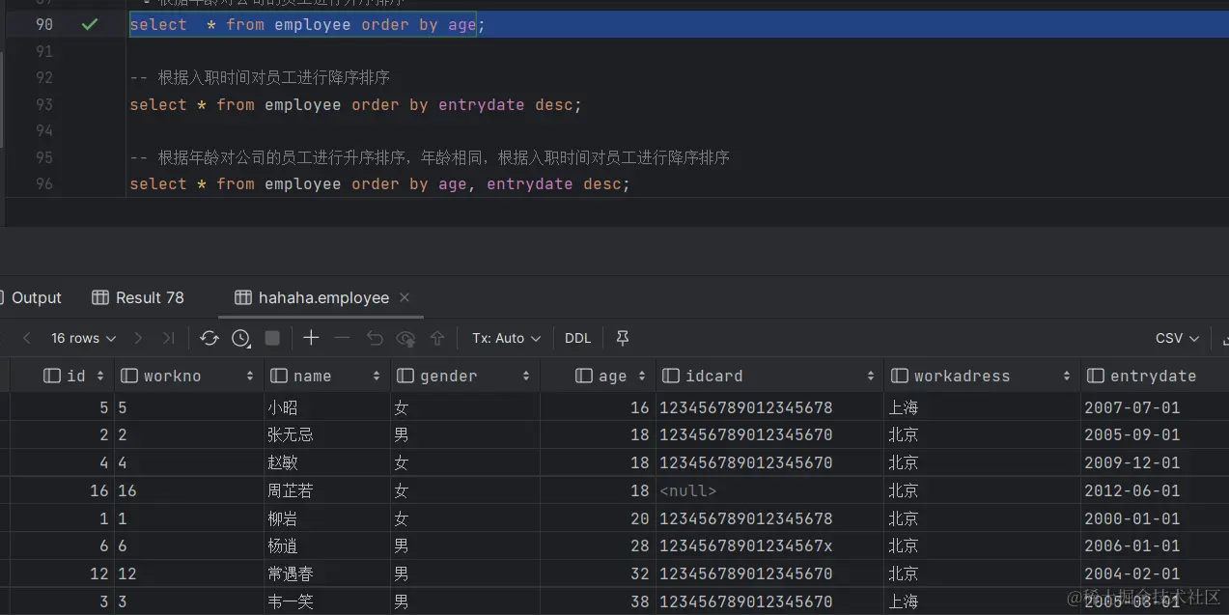This screenshot has width=1229, height=615.
Task: Reload the table data with refresh icon
Action: click(x=209, y=338)
